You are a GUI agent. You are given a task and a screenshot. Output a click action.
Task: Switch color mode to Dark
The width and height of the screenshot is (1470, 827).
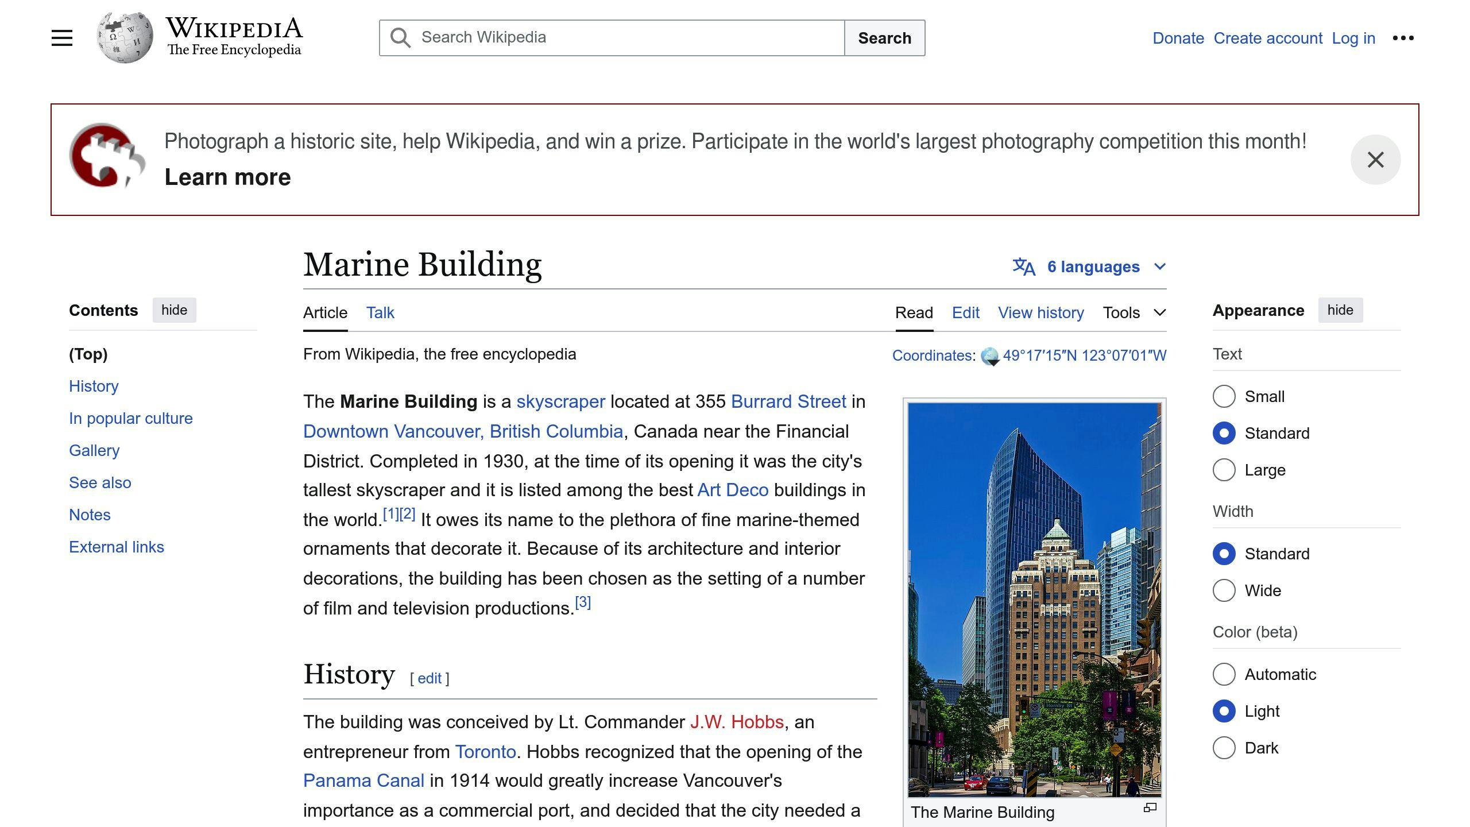1224,748
